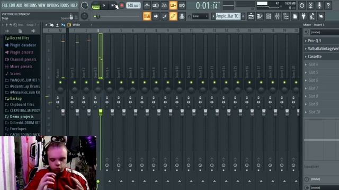This screenshot has width=339, height=190.
Task: Toggle the loop recording icon
Action: point(182,5)
